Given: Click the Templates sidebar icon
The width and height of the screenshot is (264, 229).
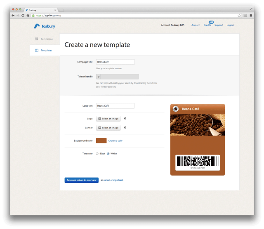Looking at the screenshot, I should coord(37,50).
